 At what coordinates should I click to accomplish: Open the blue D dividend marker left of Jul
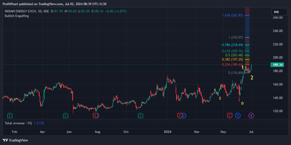pos(238,116)
